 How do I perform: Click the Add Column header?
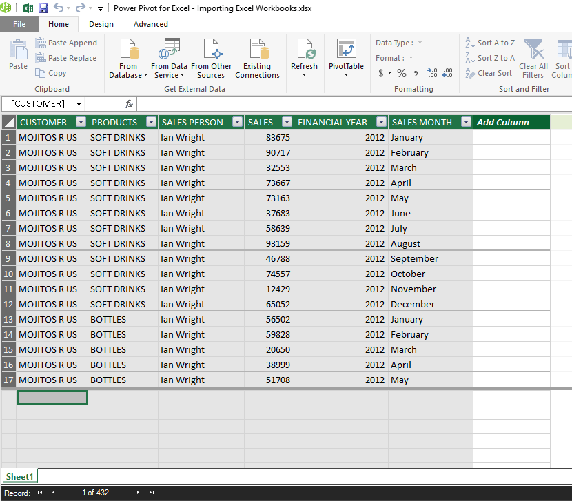coord(511,122)
